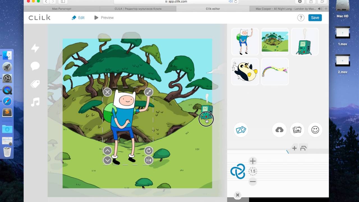This screenshot has width=359, height=202.
Task: Add a new frame with plus
Action: 294,148
